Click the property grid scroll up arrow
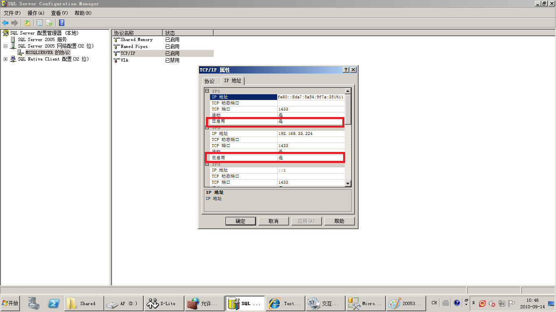Image resolution: width=556 pixels, height=312 pixels. pos(348,91)
